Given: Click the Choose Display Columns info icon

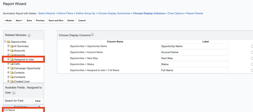Looking at the screenshot, I should (92, 35).
